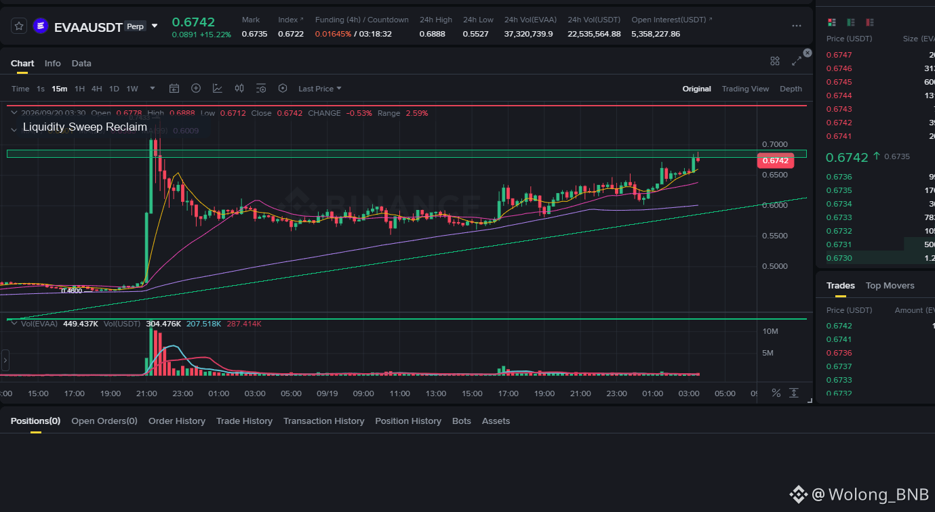Show only sell orders in order book
Image resolution: width=935 pixels, height=512 pixels.
(x=870, y=22)
